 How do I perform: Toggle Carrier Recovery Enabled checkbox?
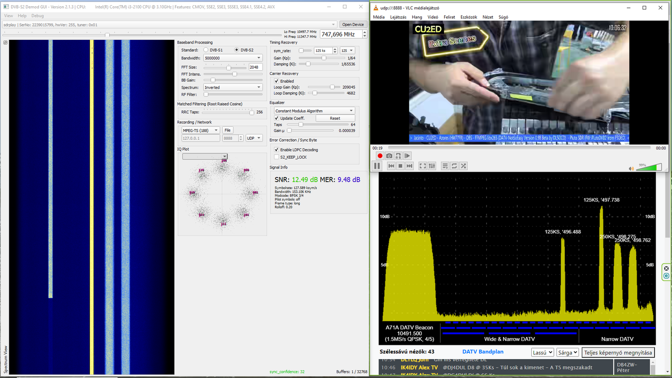pos(284,81)
